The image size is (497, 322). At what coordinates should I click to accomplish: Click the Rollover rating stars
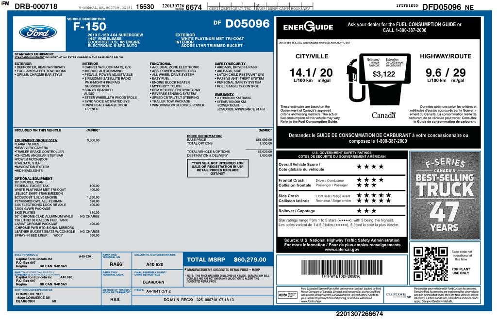coord(366,211)
